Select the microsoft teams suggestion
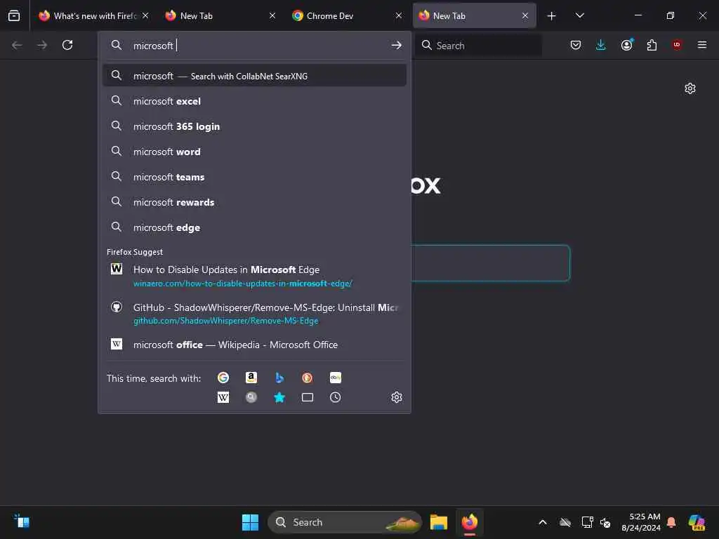This screenshot has height=539, width=719. [x=254, y=176]
